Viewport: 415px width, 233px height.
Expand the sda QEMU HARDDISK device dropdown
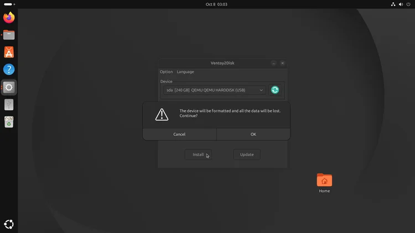point(215,90)
